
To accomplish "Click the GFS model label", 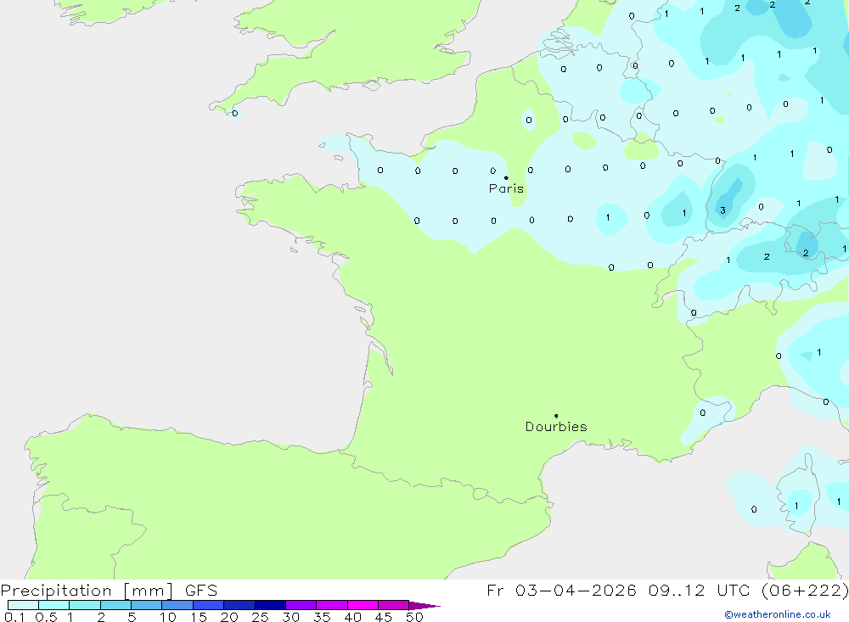I will 201,591.
